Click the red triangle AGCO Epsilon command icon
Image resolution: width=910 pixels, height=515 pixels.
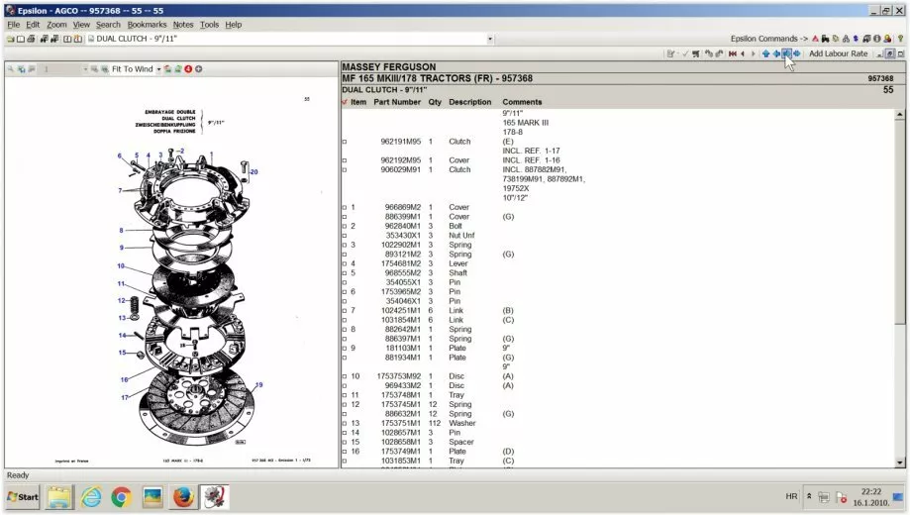click(815, 39)
